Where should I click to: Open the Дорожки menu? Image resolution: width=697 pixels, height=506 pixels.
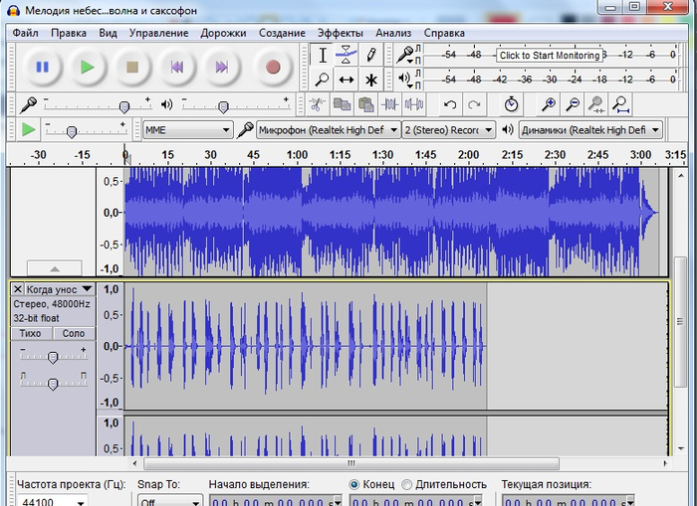(x=223, y=33)
